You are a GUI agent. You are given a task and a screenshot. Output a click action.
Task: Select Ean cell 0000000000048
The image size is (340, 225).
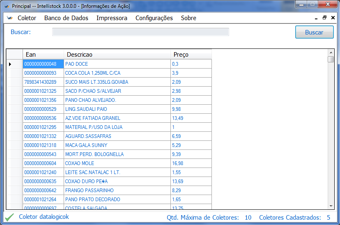point(44,64)
